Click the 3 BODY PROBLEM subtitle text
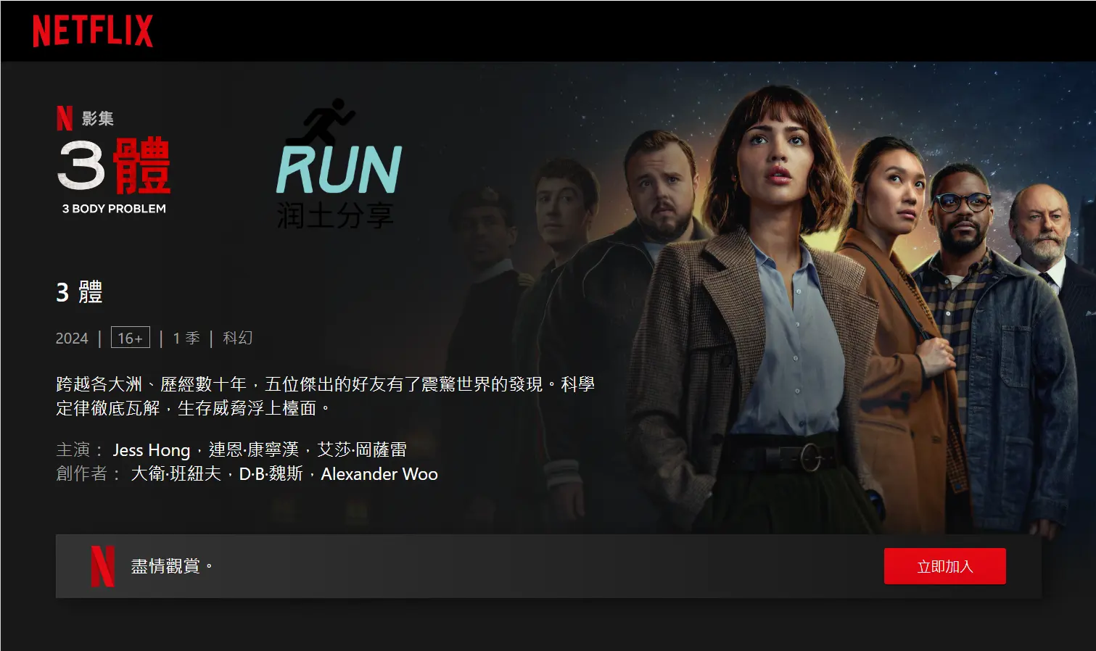Image resolution: width=1096 pixels, height=651 pixels. (x=114, y=209)
